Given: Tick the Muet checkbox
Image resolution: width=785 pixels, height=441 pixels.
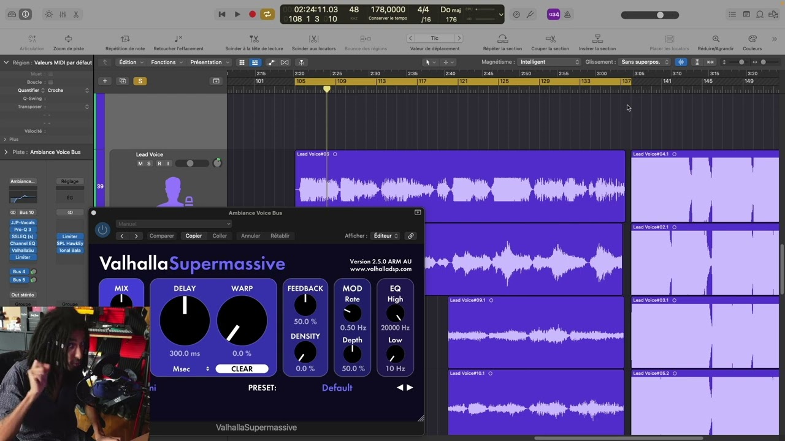Looking at the screenshot, I should [50, 74].
